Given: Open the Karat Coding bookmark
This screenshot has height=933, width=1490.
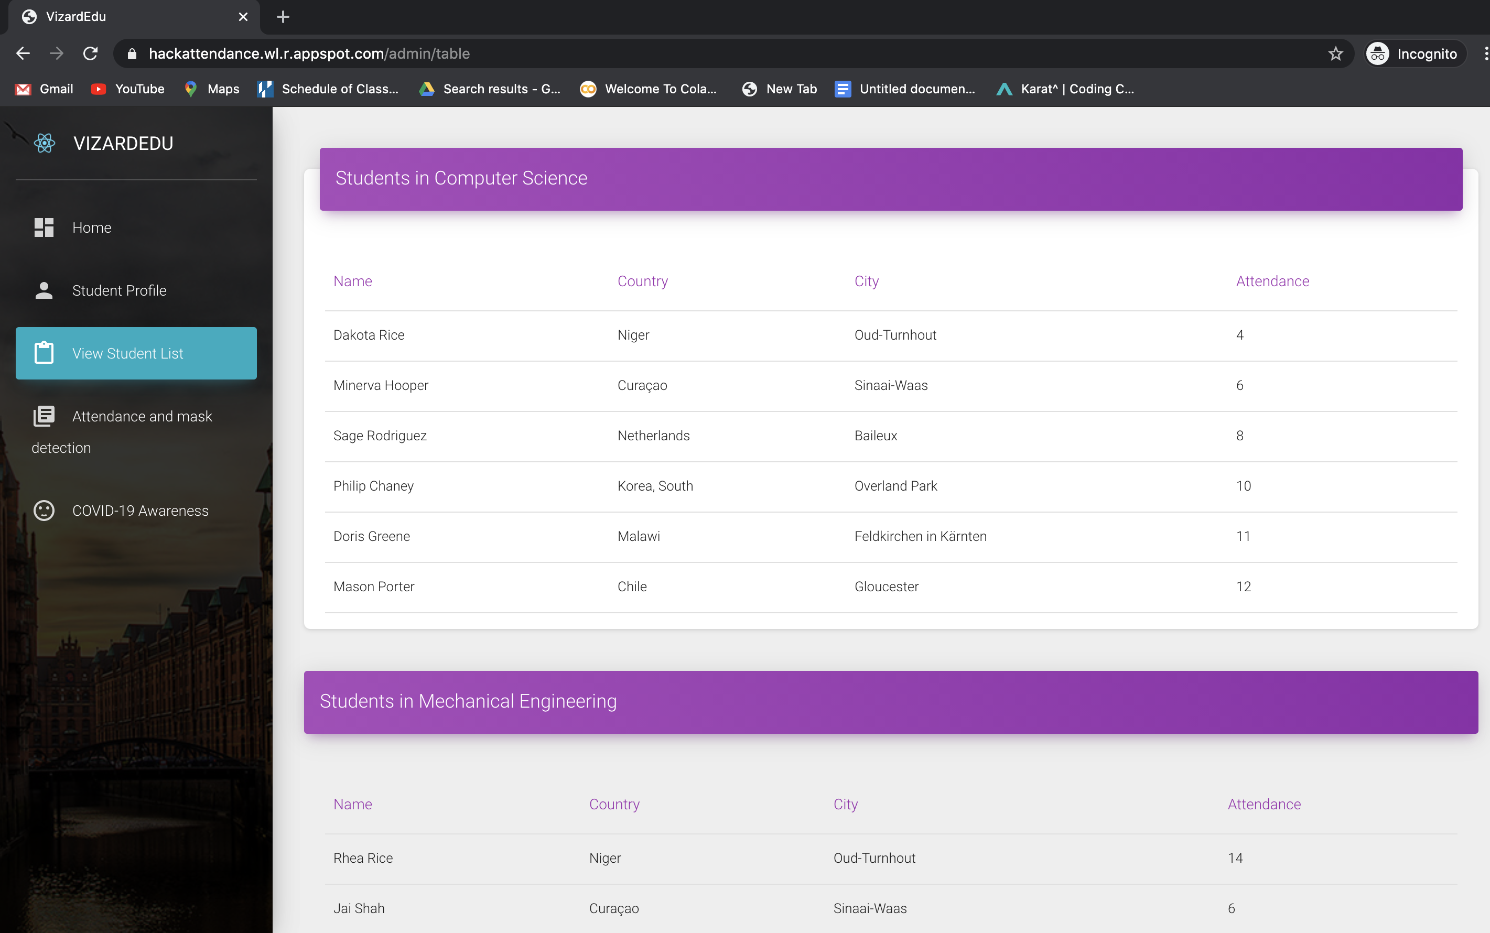Looking at the screenshot, I should (1065, 89).
